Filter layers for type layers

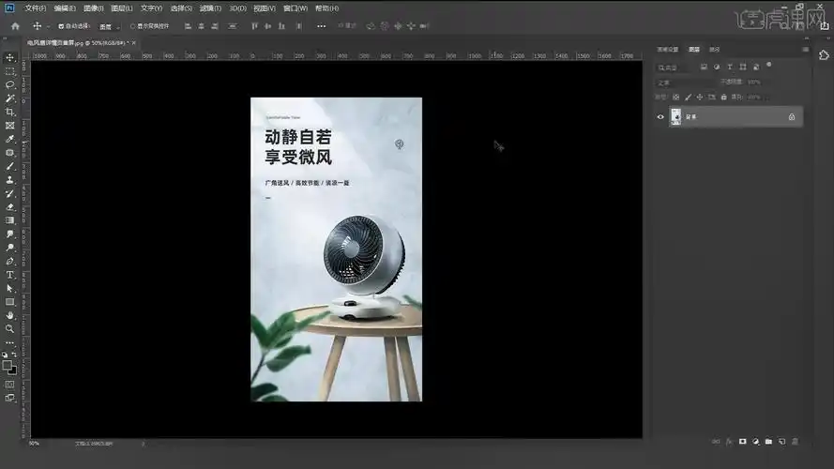point(730,67)
